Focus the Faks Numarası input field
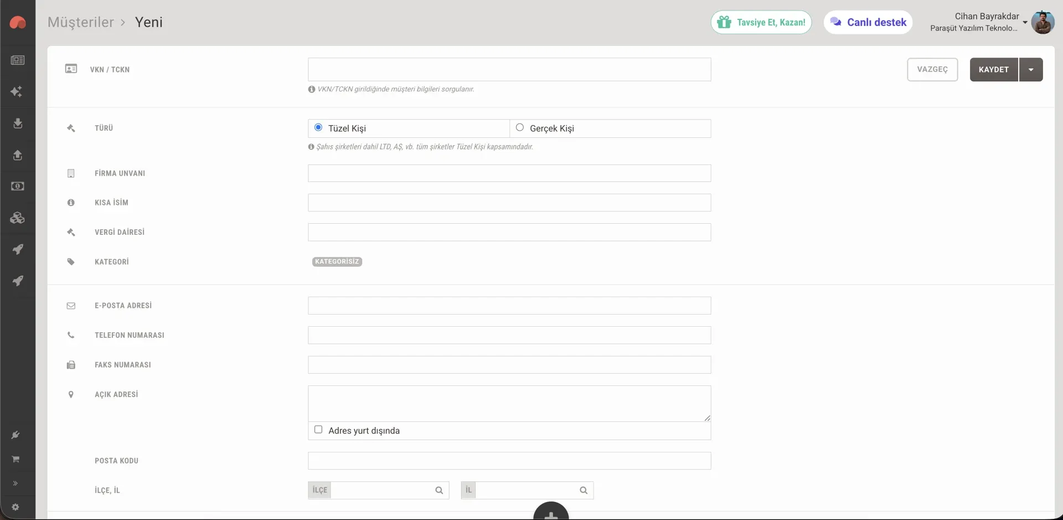Image resolution: width=1063 pixels, height=520 pixels. [509, 365]
